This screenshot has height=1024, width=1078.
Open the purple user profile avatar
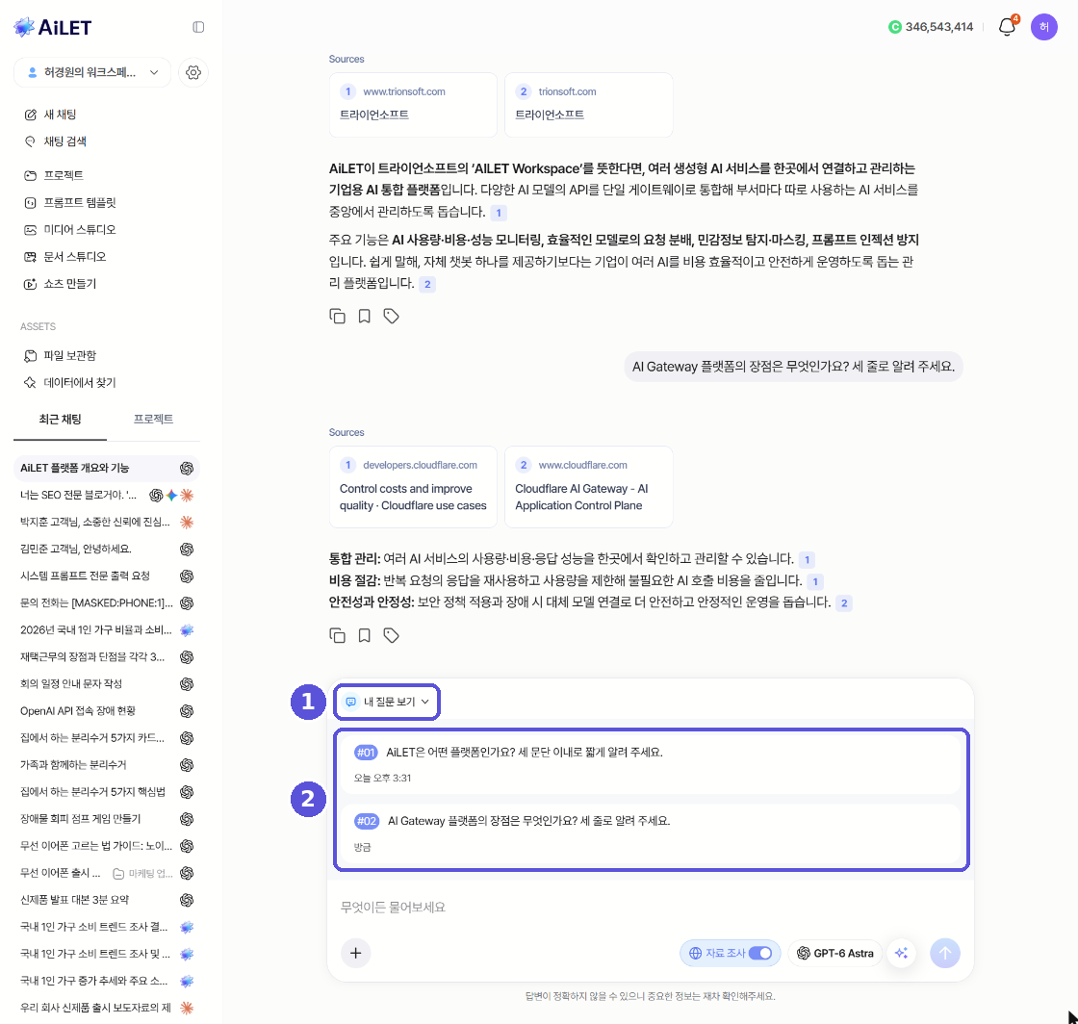point(1043,27)
